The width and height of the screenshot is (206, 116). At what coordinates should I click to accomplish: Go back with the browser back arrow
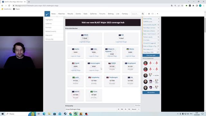[2, 6]
